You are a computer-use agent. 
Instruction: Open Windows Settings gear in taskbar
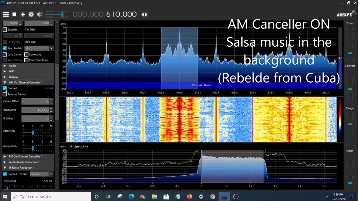click(x=201, y=197)
